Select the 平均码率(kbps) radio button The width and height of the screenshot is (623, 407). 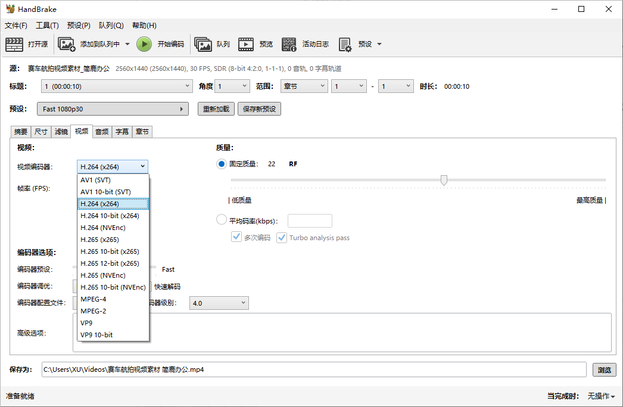[222, 220]
